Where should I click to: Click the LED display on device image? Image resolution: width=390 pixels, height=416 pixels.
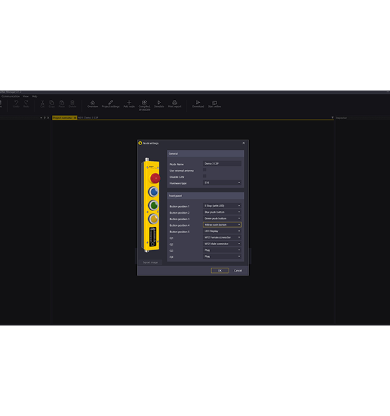[x=153, y=237]
